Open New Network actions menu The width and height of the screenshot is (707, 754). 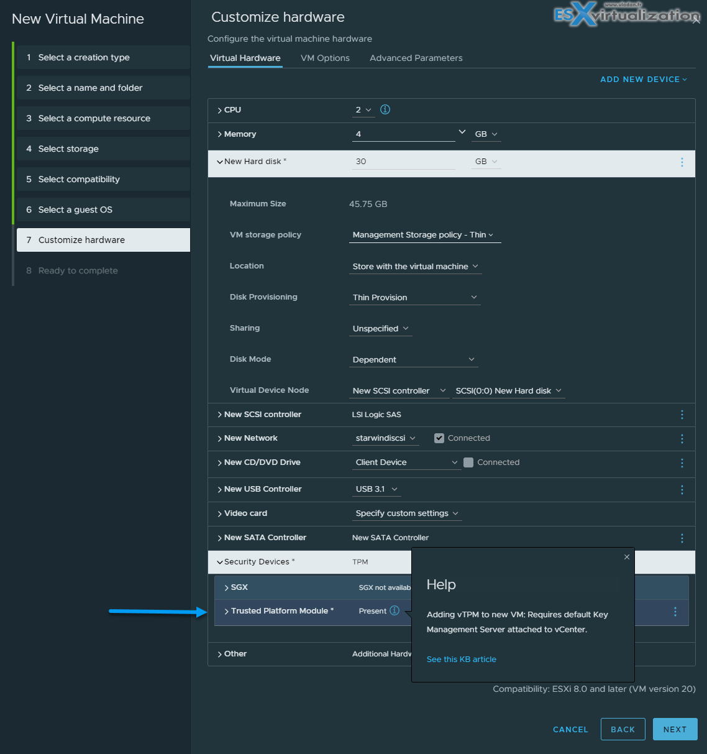pyautogui.click(x=682, y=439)
